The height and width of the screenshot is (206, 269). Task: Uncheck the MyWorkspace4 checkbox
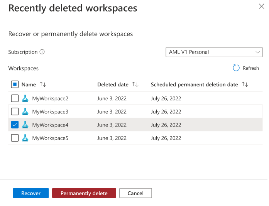pyautogui.click(x=15, y=125)
